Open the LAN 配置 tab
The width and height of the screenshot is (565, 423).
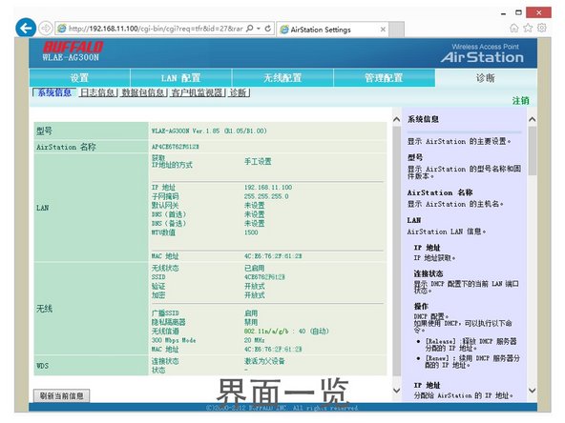pos(181,78)
